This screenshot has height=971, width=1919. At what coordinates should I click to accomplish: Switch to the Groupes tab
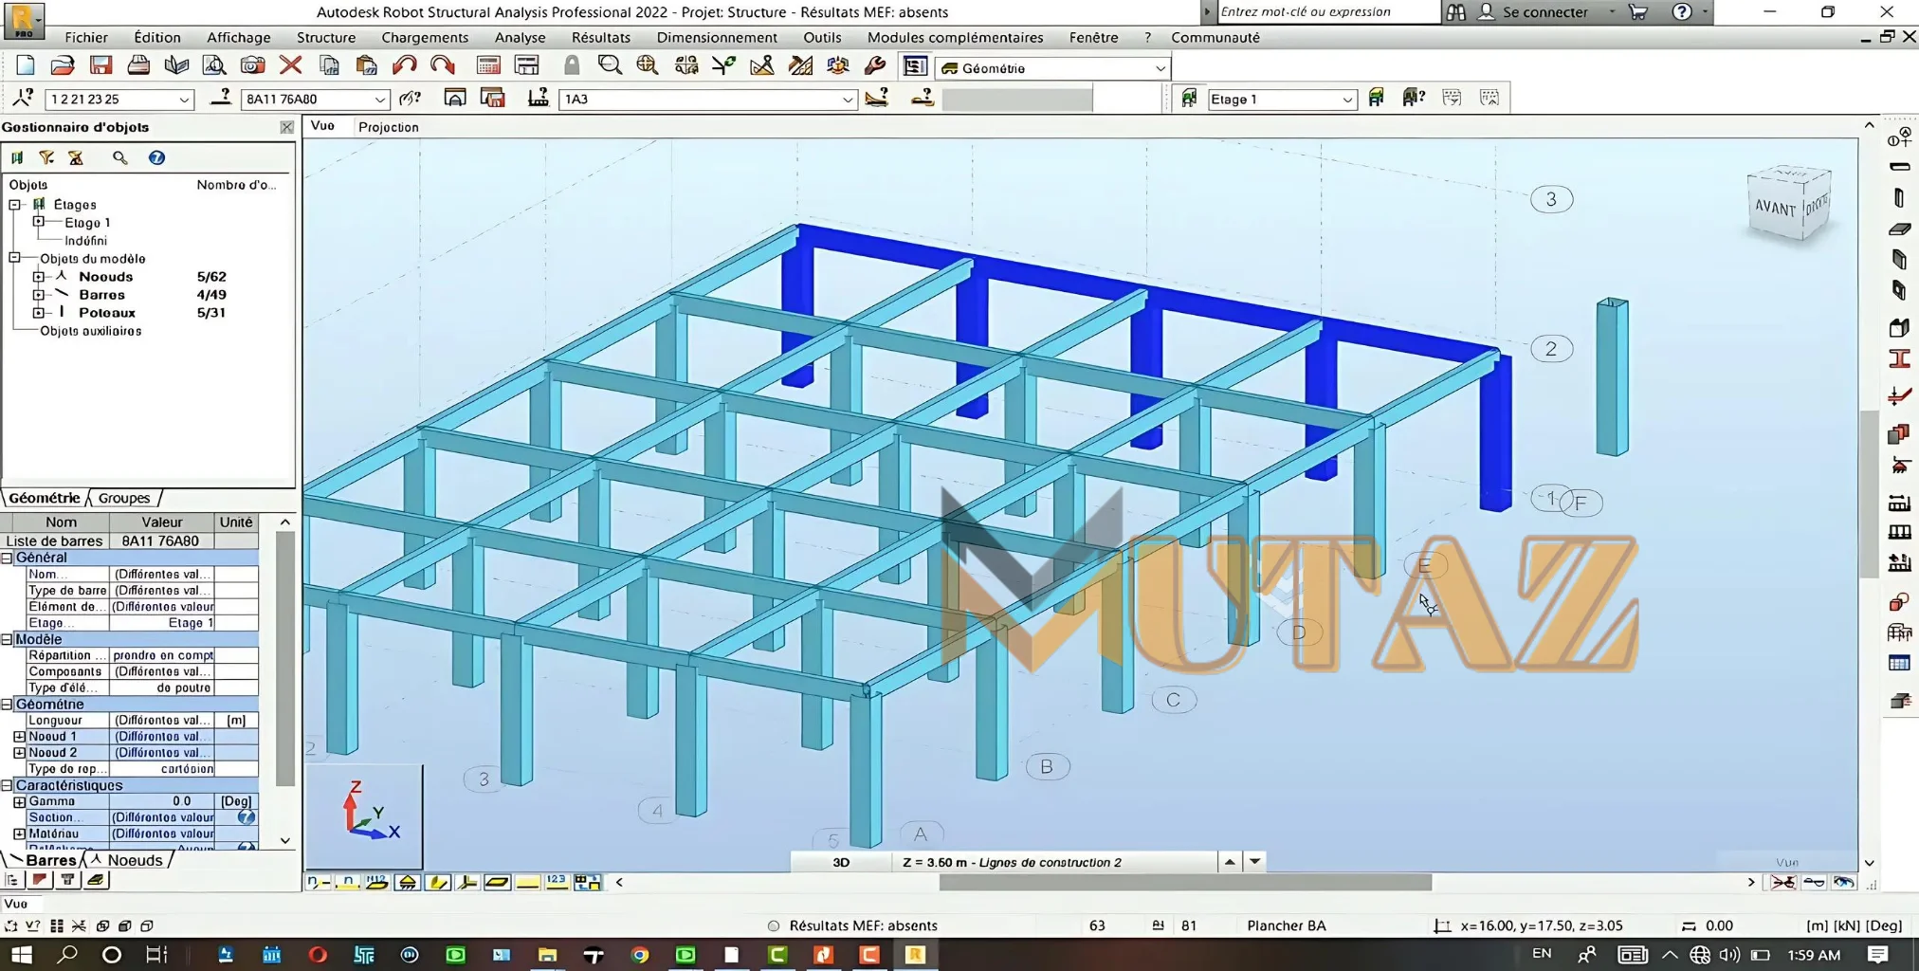click(124, 498)
